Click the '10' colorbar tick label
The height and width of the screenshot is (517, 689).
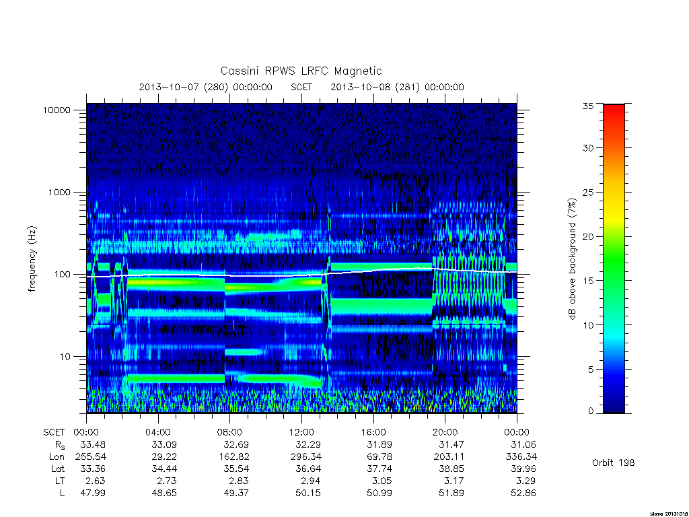pyautogui.click(x=588, y=325)
